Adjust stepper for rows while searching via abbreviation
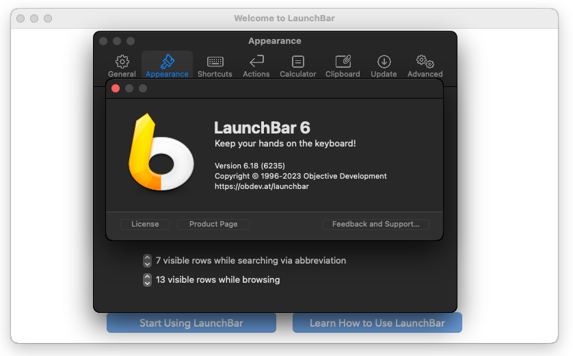Image resolution: width=573 pixels, height=356 pixels. click(x=147, y=261)
